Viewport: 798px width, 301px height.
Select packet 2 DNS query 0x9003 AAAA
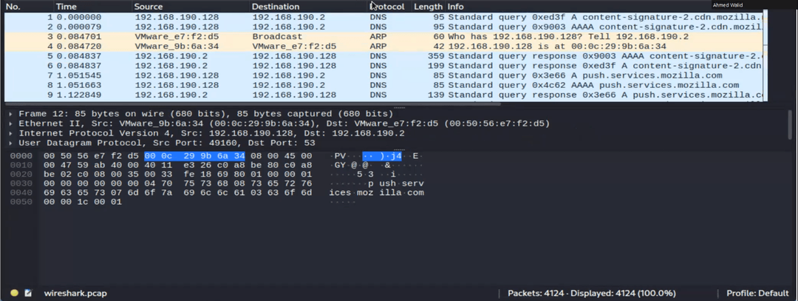pyautogui.click(x=384, y=27)
